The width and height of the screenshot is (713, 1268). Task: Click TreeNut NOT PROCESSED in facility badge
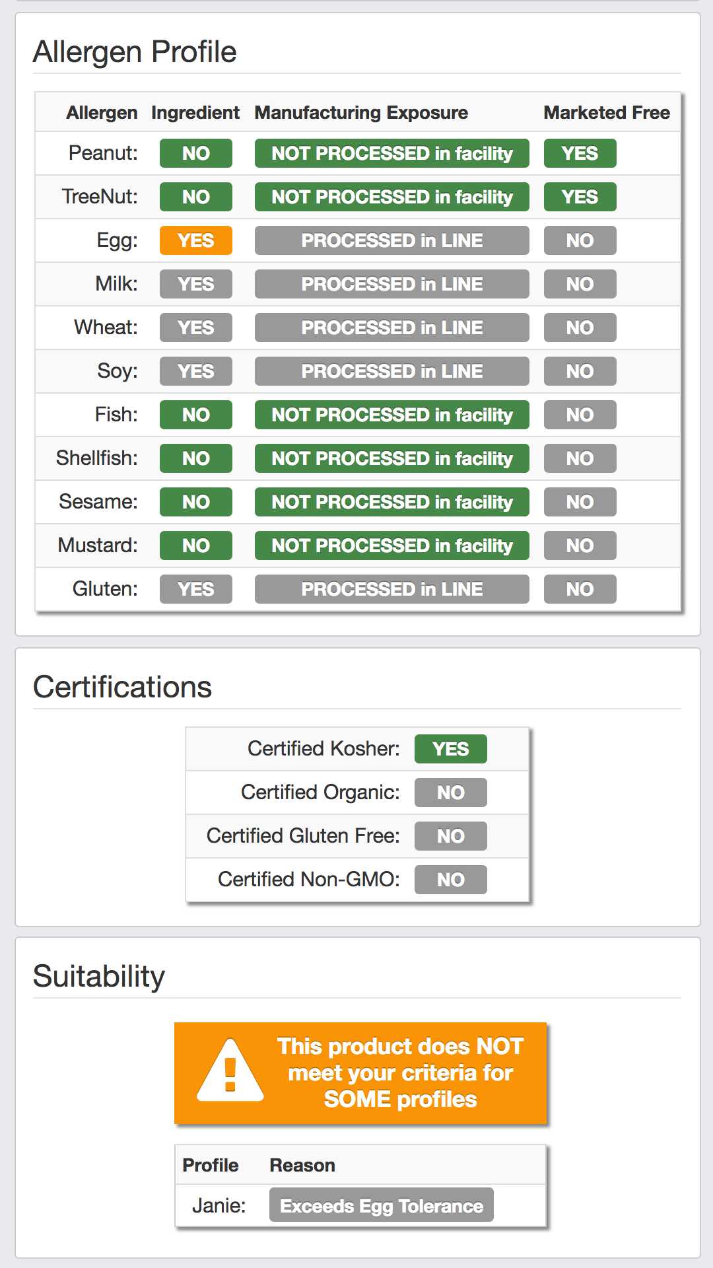tap(392, 197)
